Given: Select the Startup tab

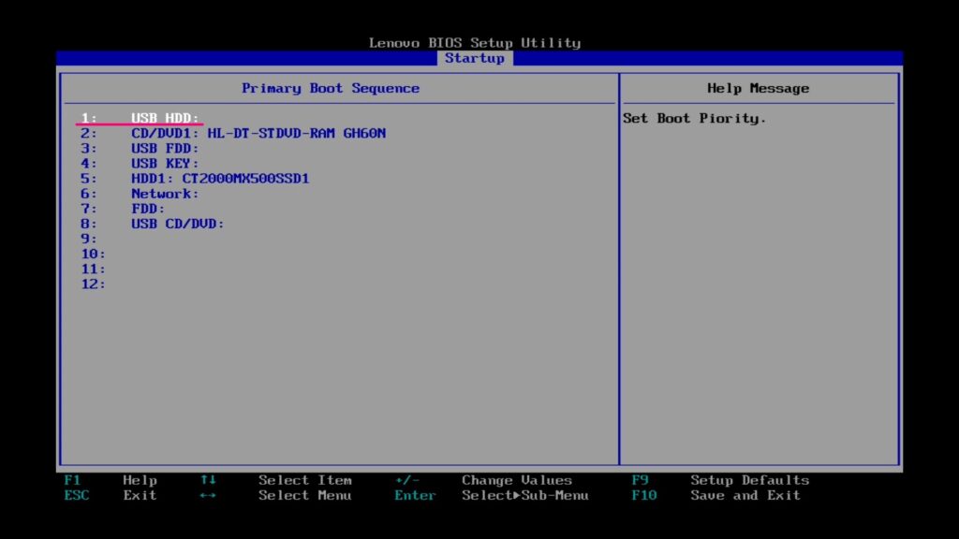Looking at the screenshot, I should coord(474,58).
